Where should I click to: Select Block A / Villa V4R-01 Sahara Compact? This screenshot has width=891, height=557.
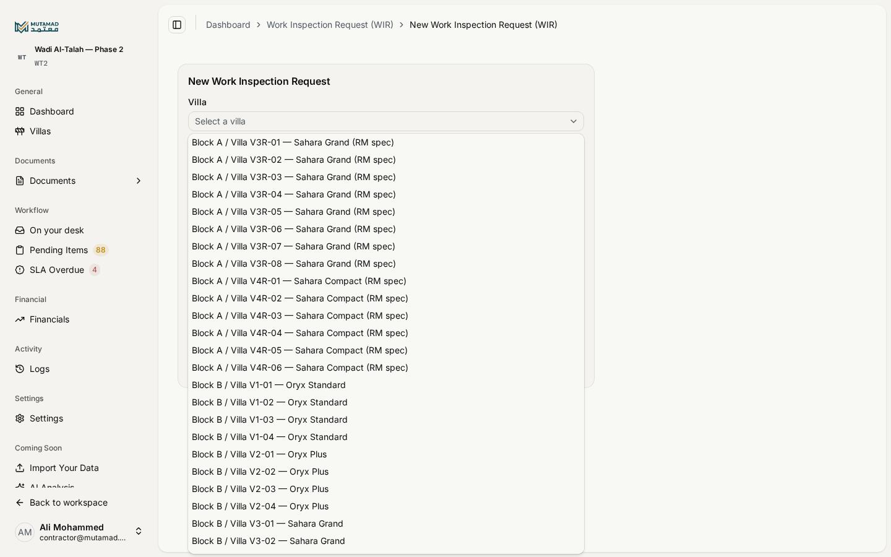(x=386, y=281)
